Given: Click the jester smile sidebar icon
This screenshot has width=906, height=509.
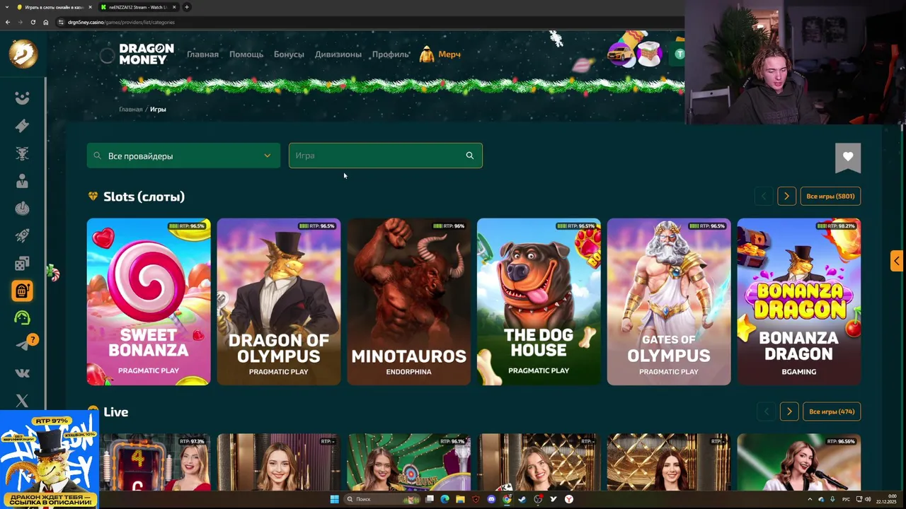Looking at the screenshot, I should pos(22,98).
